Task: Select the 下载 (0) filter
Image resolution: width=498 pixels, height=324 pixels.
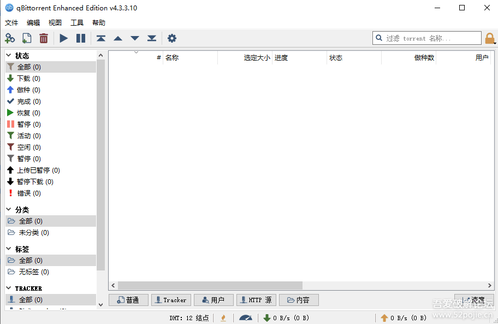Action: pyautogui.click(x=51, y=79)
